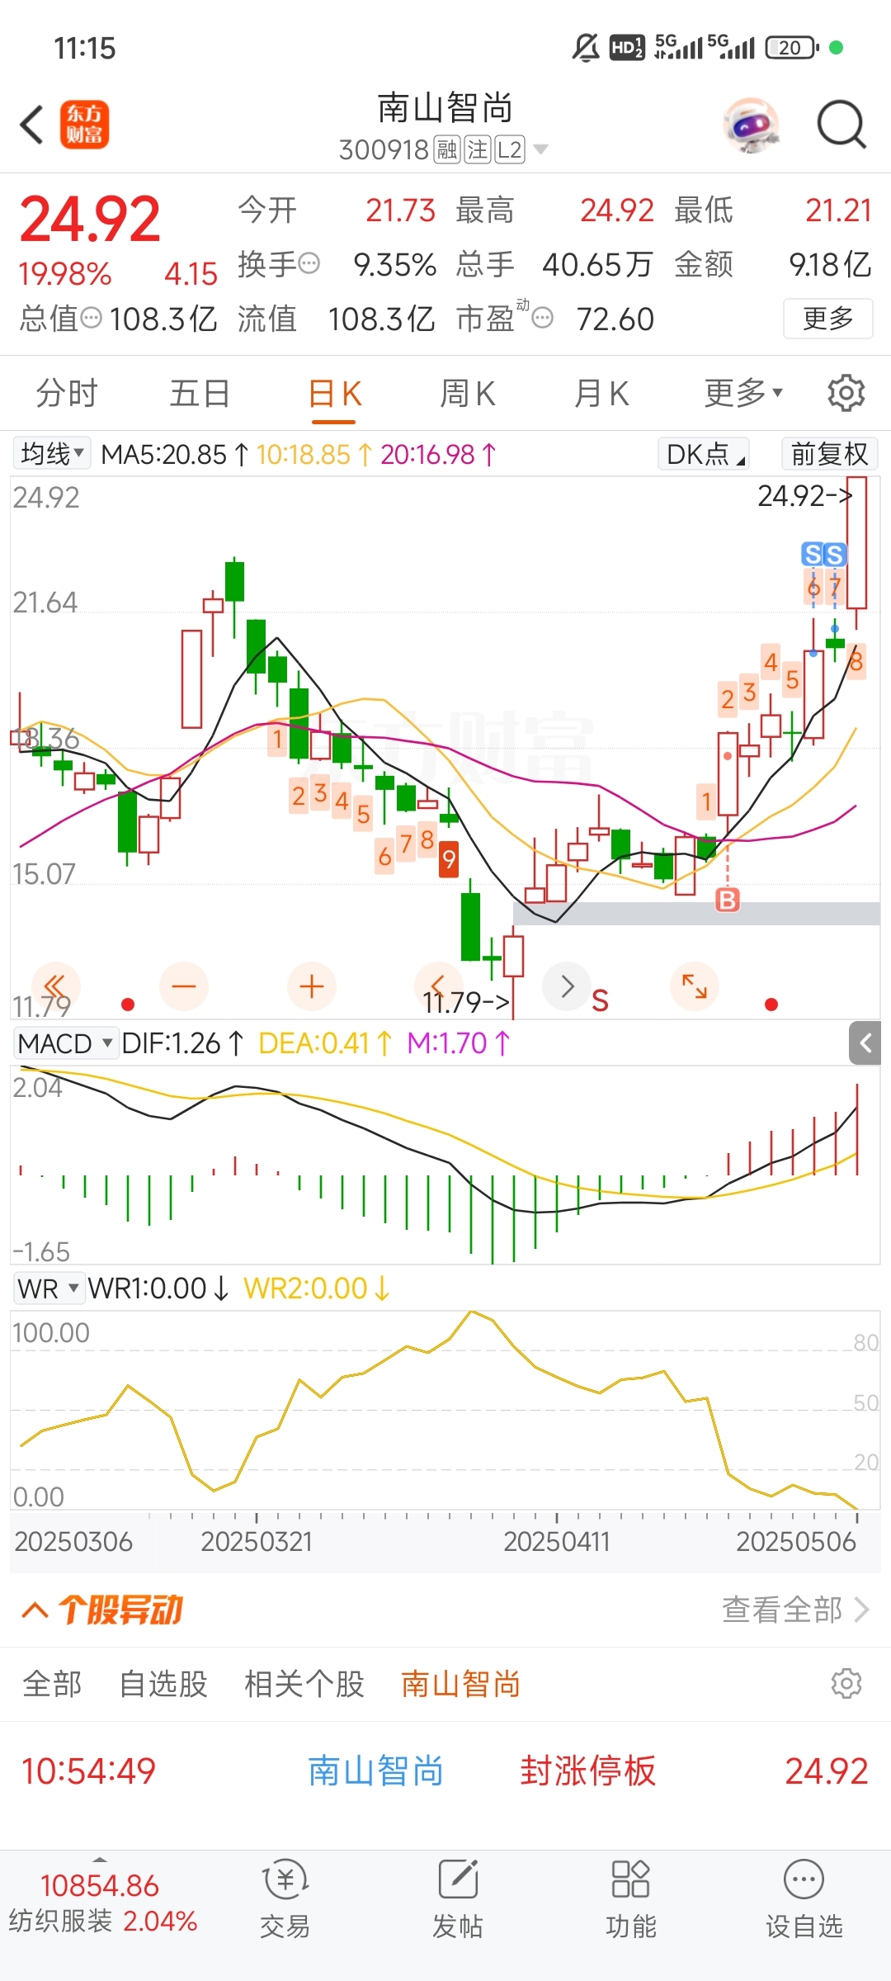
Task: Tap the blue S sell markers
Action: point(823,554)
